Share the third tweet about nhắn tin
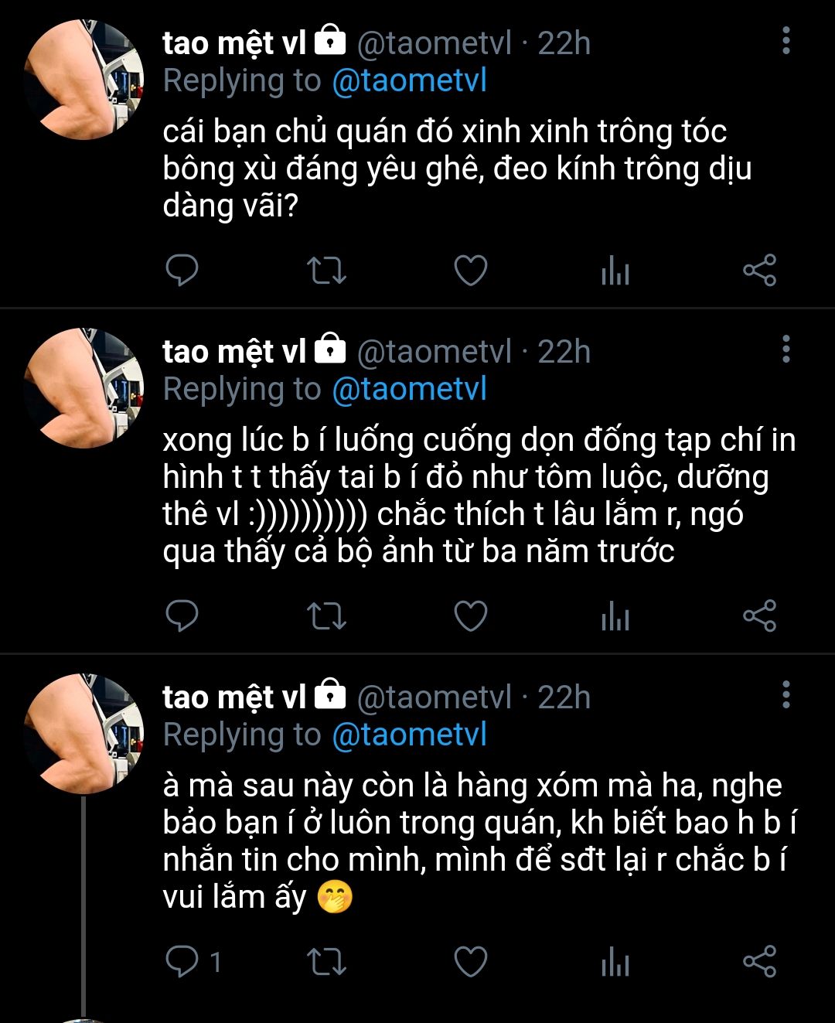Viewport: 835px width, 1023px height. click(759, 962)
